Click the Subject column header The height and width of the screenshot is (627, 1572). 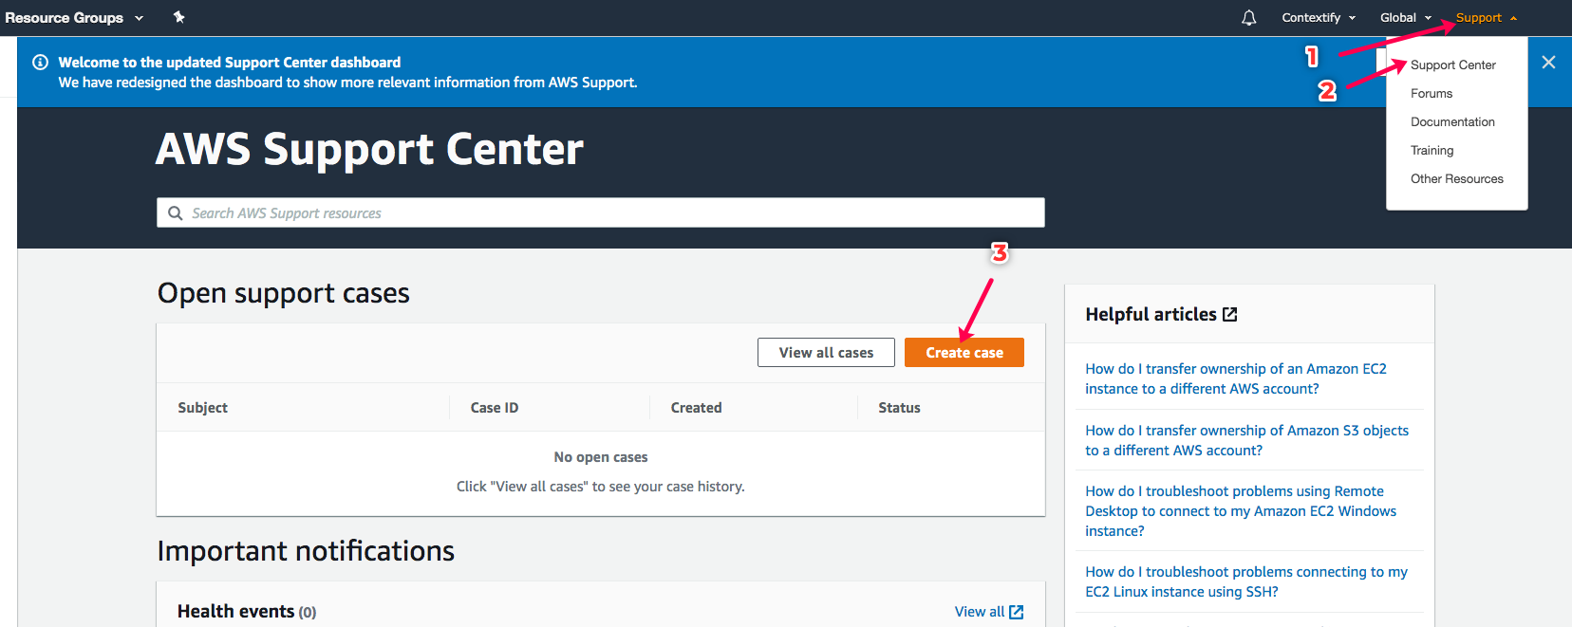[x=203, y=408]
